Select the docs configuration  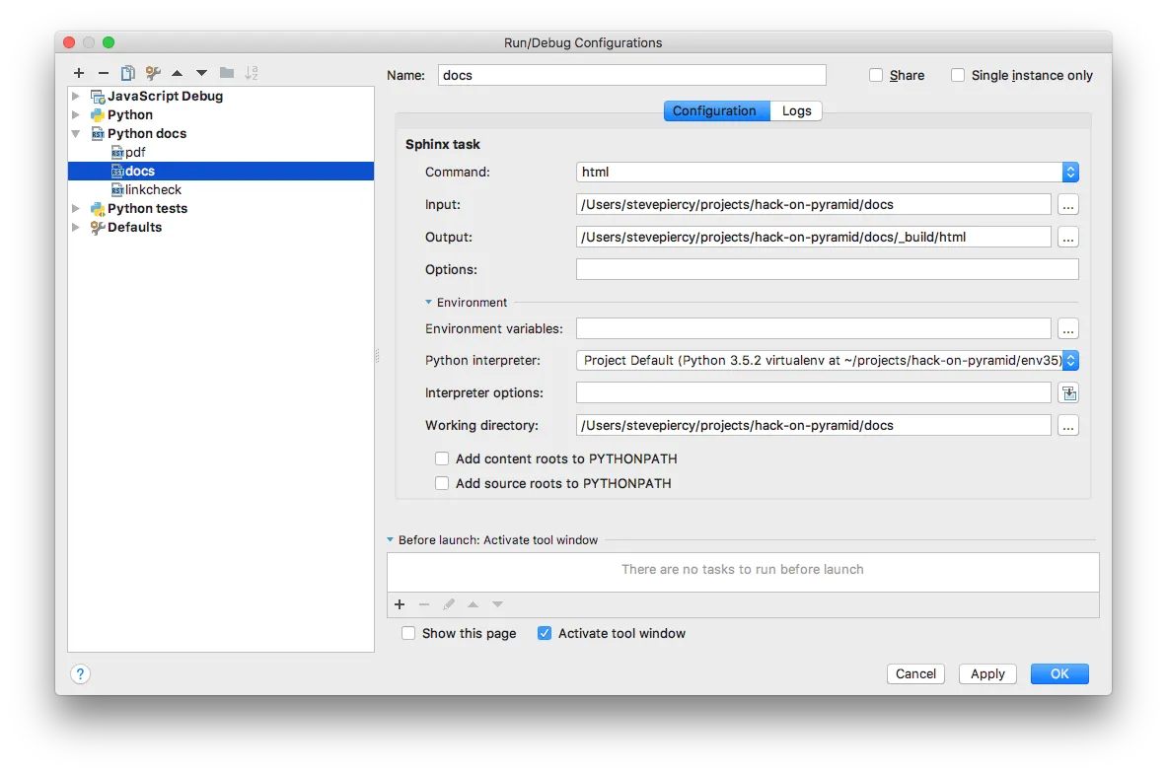click(221, 172)
